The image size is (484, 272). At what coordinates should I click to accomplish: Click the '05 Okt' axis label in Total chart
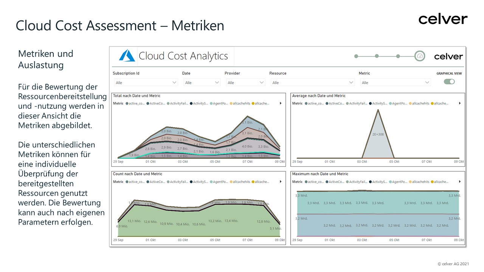215,162
